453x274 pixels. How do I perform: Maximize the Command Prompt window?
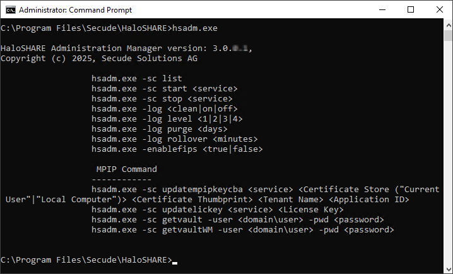click(411, 9)
